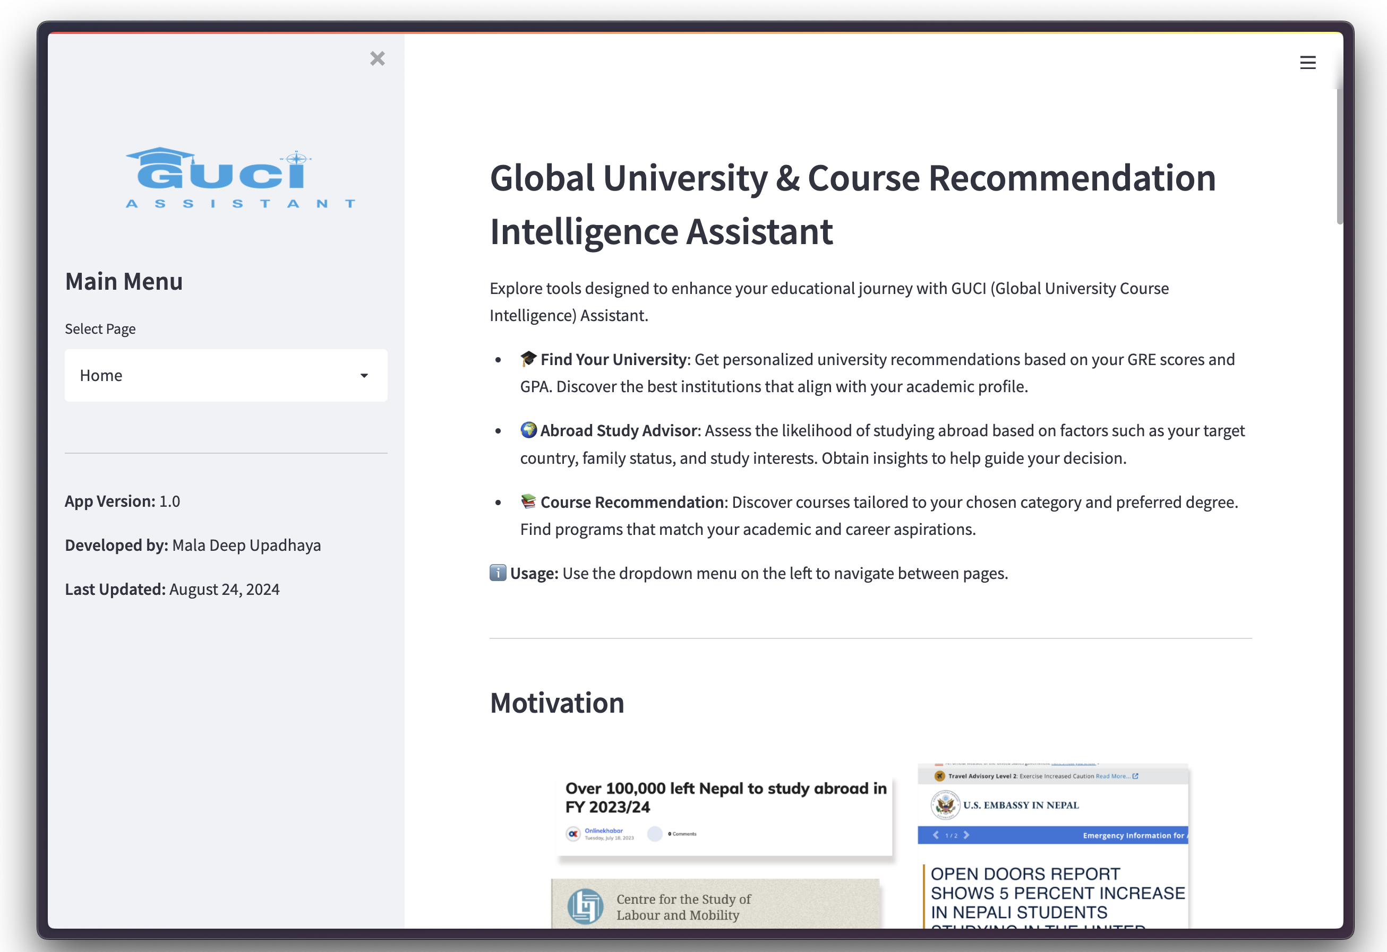Click the previous arrow beside 1/2
This screenshot has width=1387, height=952.
click(936, 835)
